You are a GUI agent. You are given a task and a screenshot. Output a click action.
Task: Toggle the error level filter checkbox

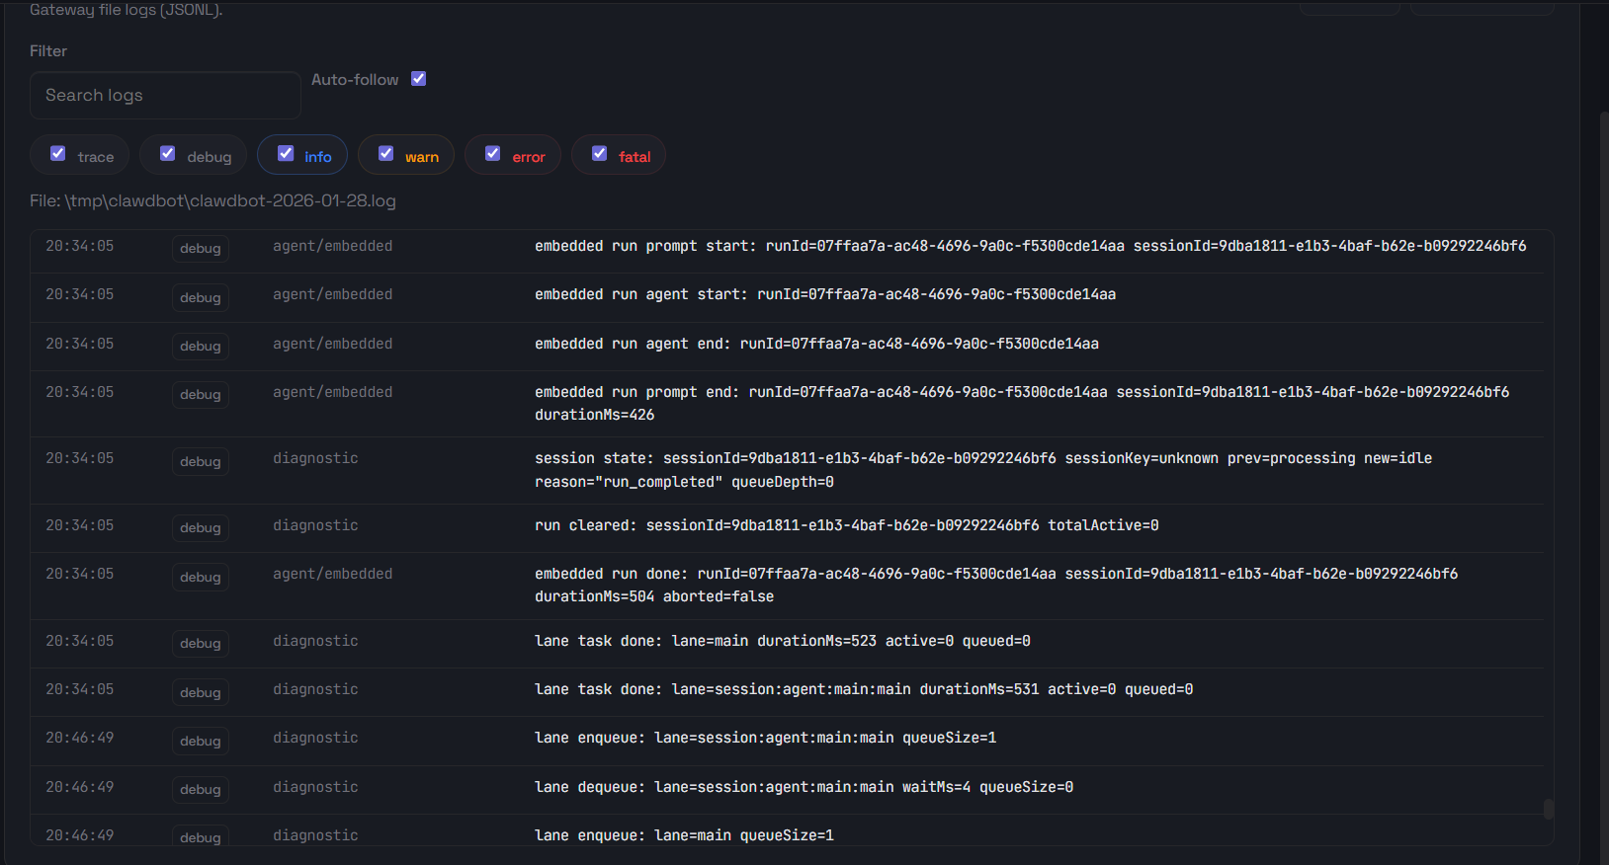click(493, 154)
